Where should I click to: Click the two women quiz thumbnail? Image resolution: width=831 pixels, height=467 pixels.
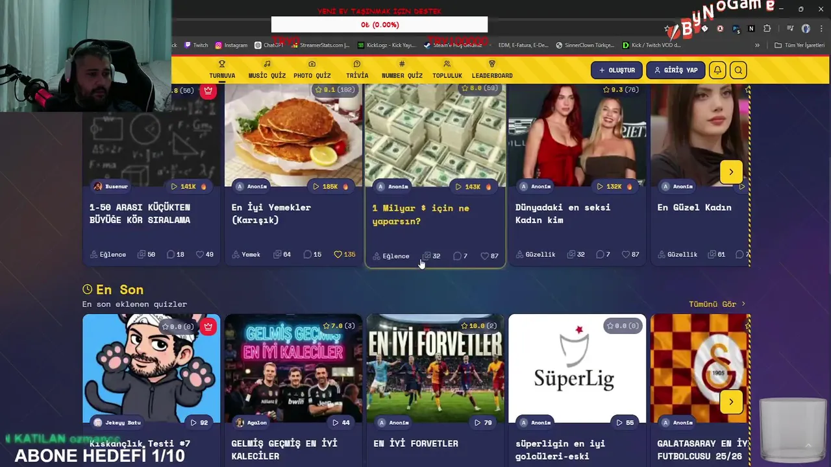point(577,136)
